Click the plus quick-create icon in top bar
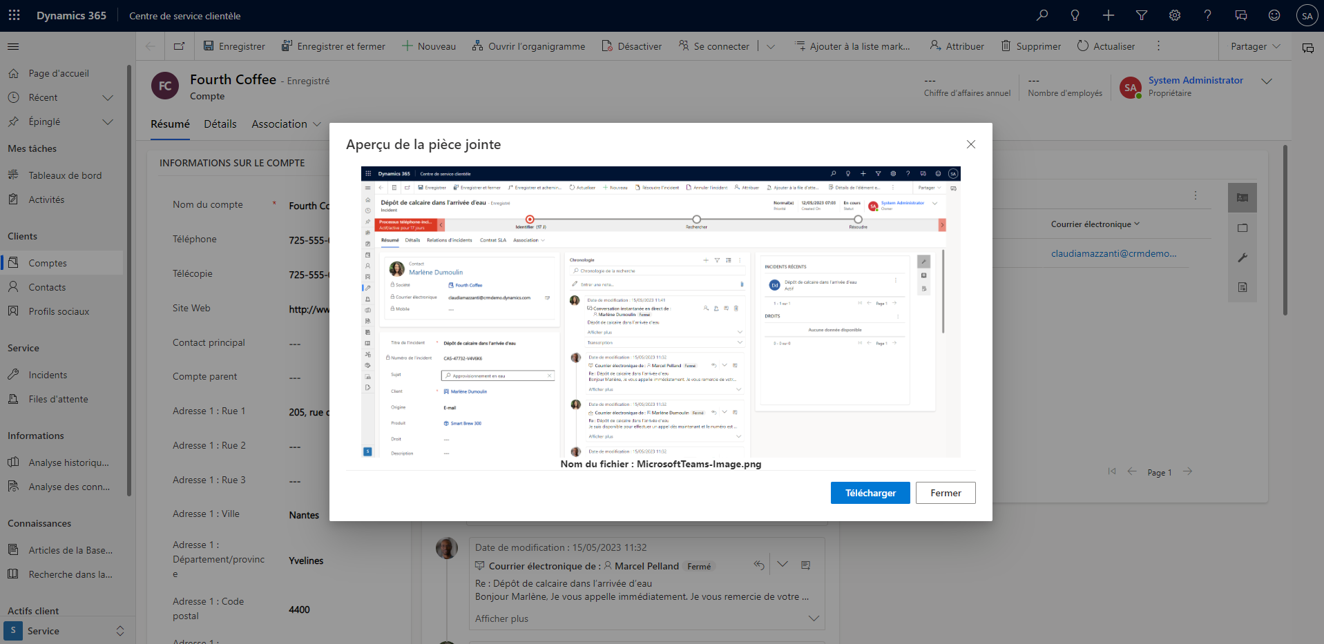Viewport: 1324px width, 644px height. pos(1109,15)
